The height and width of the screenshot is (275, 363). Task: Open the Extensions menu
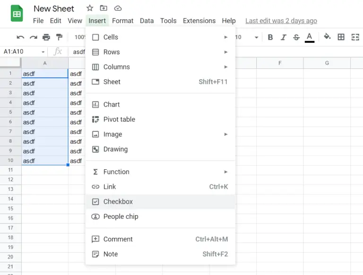[x=199, y=21]
